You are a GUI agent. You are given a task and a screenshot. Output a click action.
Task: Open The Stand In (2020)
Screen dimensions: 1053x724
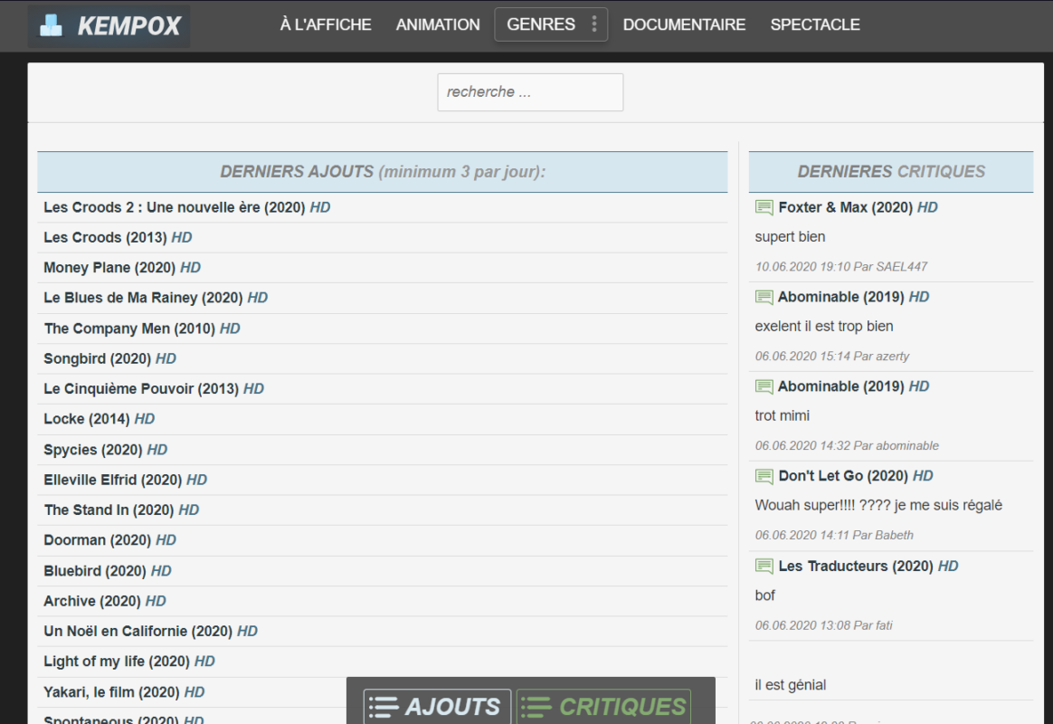tap(121, 510)
